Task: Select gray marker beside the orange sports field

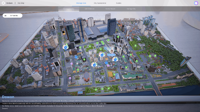Action: point(102,71)
